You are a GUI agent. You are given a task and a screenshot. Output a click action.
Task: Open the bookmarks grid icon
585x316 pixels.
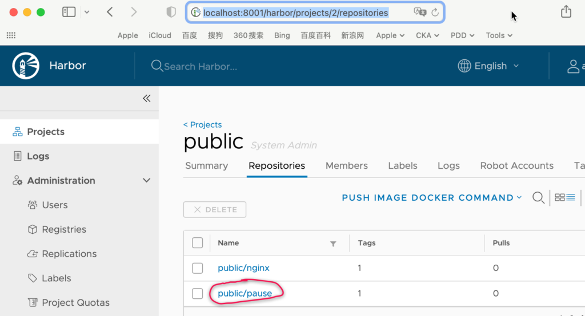11,35
